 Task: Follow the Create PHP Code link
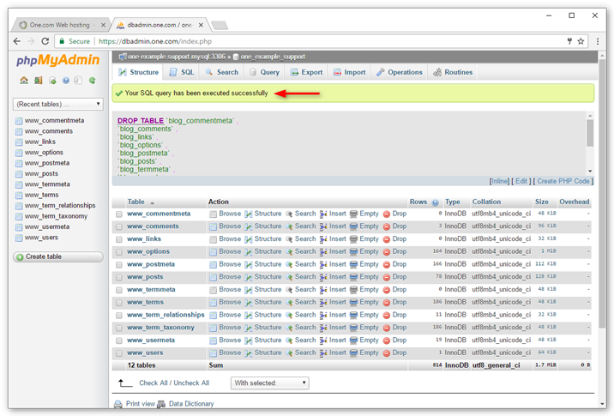pyautogui.click(x=563, y=181)
